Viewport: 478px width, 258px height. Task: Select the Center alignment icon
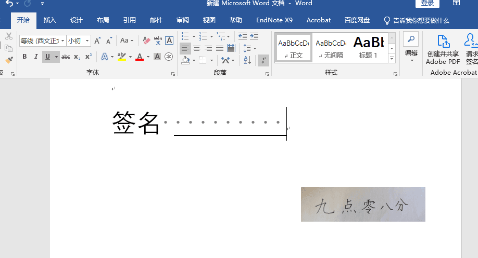point(197,48)
